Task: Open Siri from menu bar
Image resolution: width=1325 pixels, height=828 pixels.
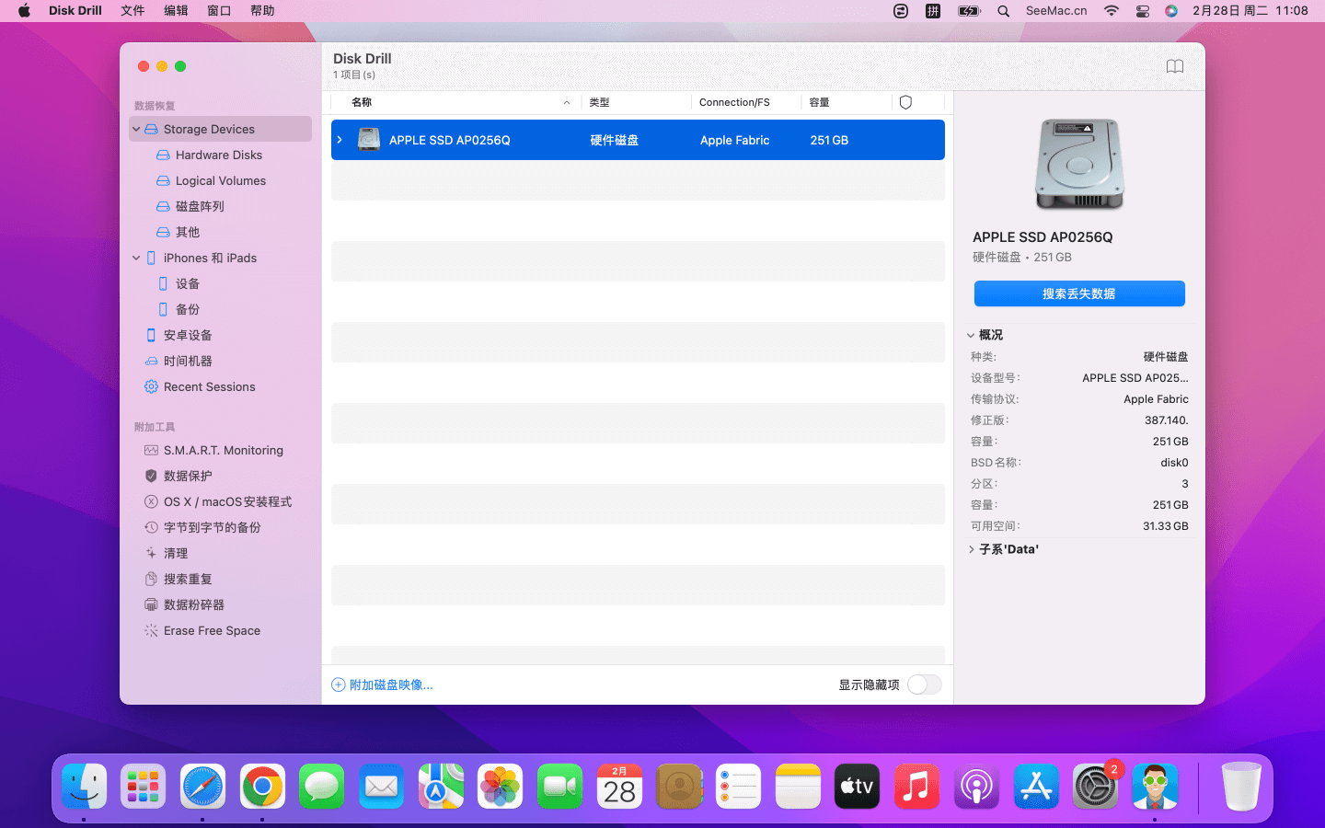Action: (x=1171, y=11)
